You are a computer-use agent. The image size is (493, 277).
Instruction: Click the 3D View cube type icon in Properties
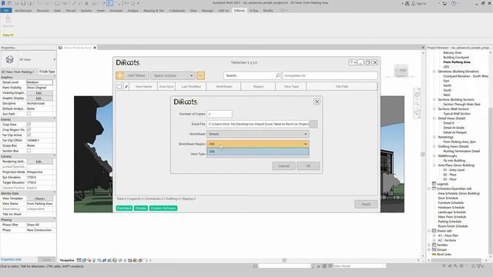(x=9, y=59)
